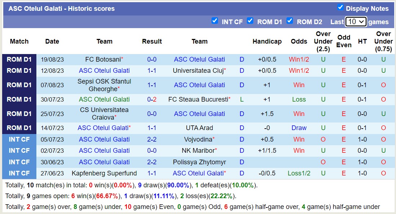Open the Vojvodina team link
Viewport: 396px width, 214px height.
198,139
